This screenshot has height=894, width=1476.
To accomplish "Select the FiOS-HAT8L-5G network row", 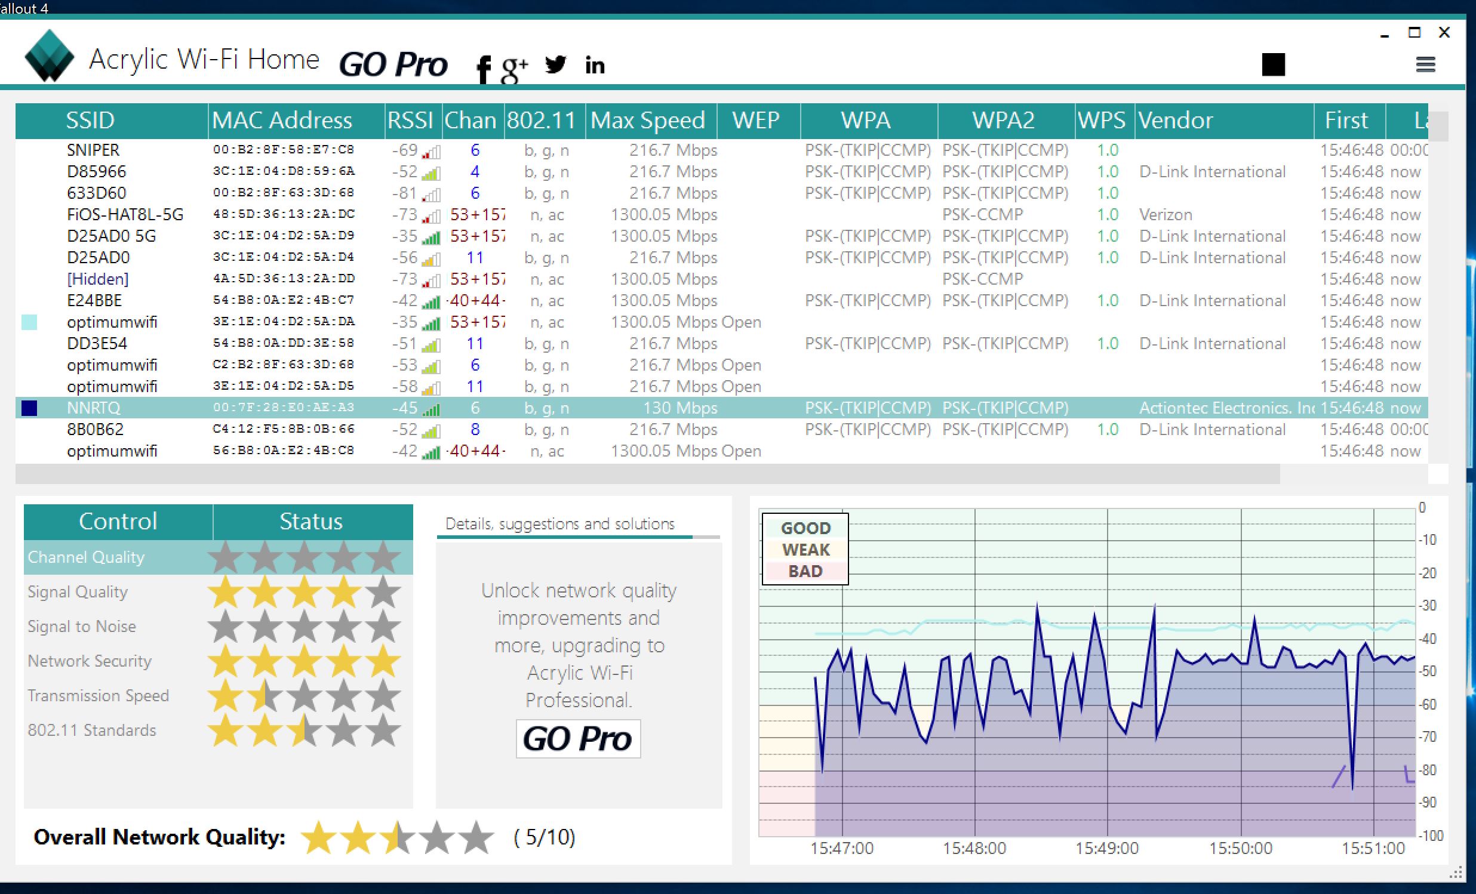I will tap(125, 214).
